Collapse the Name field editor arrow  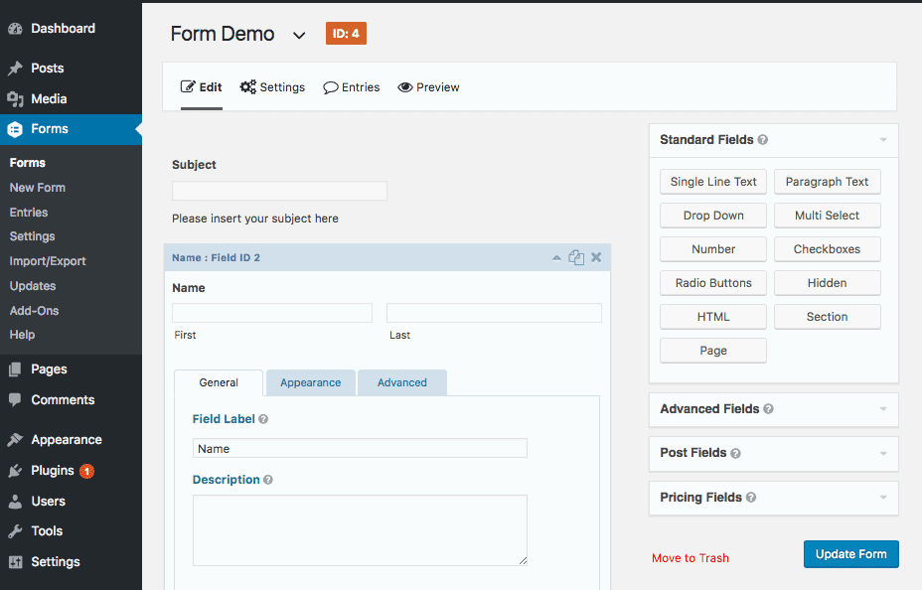click(x=556, y=258)
